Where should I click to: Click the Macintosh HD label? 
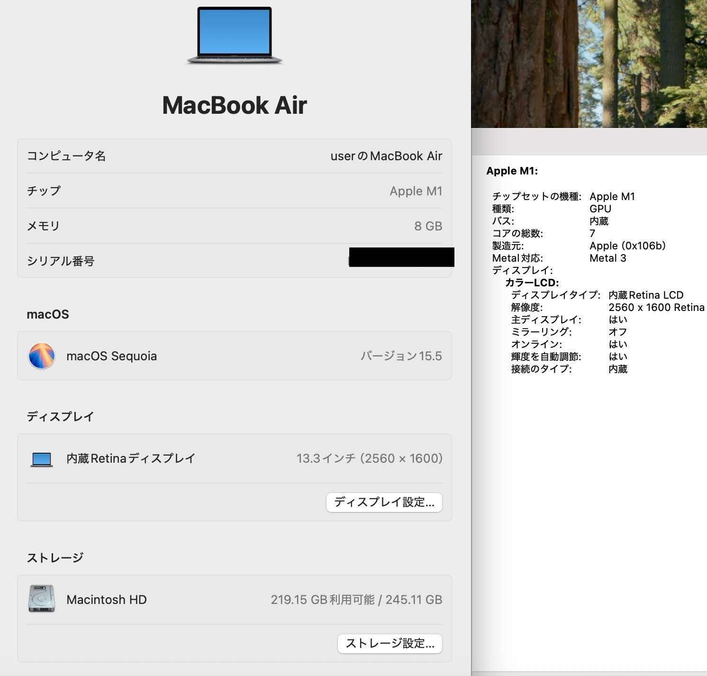click(x=107, y=600)
